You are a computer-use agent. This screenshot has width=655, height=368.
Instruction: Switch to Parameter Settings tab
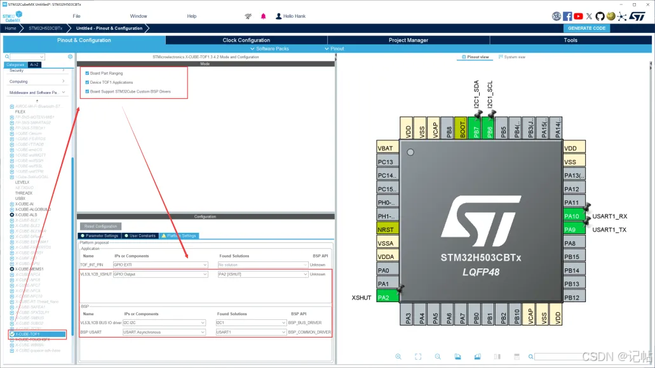pos(100,236)
